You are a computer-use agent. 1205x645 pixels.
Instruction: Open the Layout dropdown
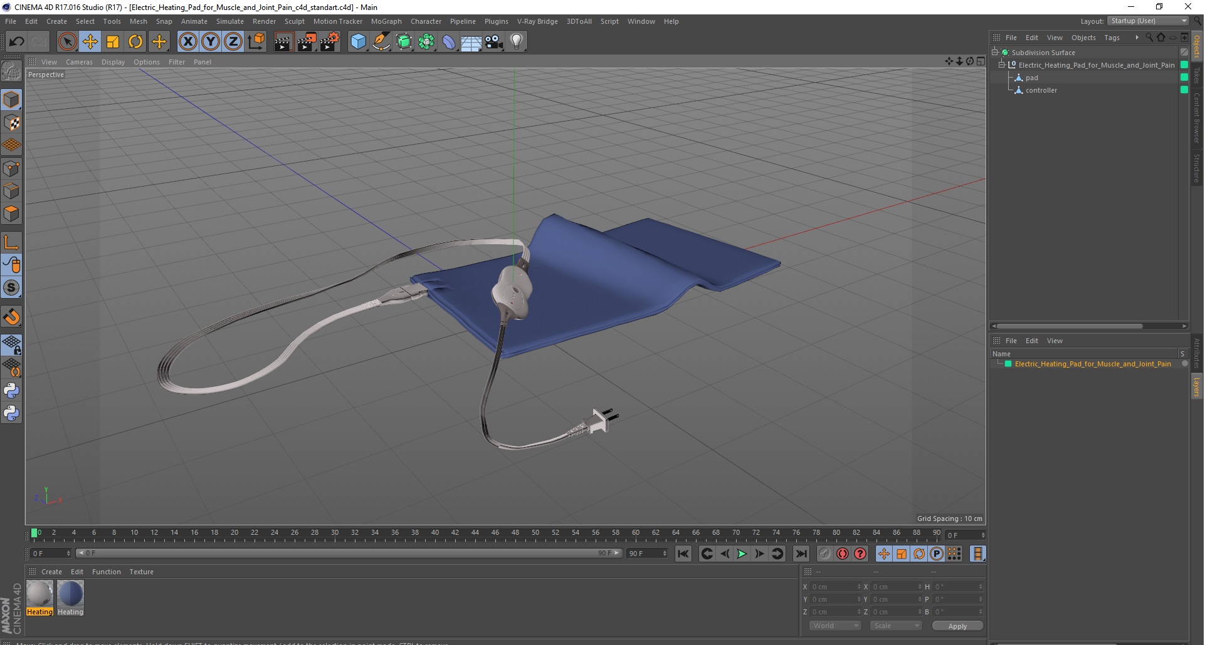[1149, 21]
